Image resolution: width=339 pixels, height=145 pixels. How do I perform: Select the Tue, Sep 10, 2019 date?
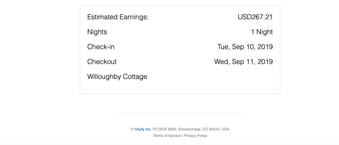tap(245, 47)
